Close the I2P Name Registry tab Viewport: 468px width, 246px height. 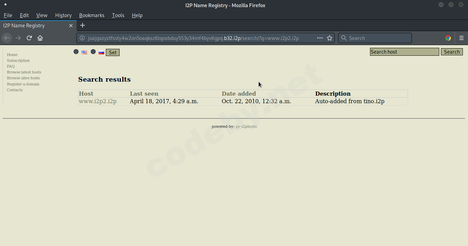click(x=71, y=26)
